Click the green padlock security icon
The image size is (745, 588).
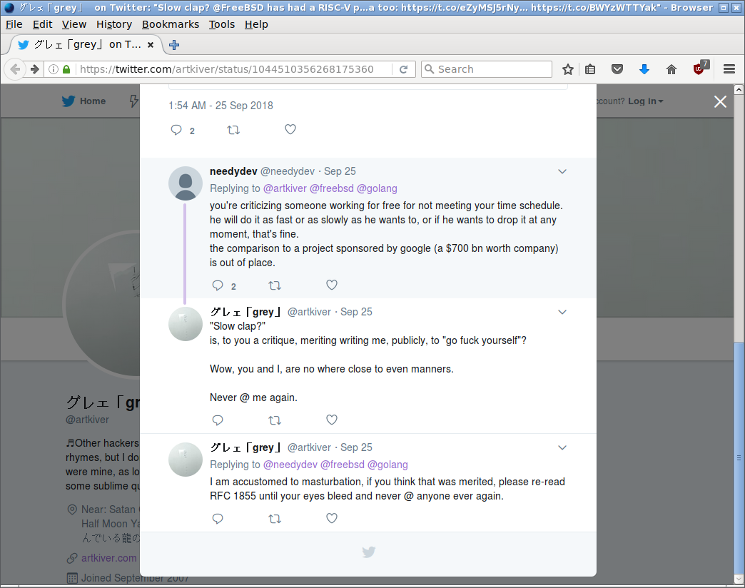tap(66, 69)
